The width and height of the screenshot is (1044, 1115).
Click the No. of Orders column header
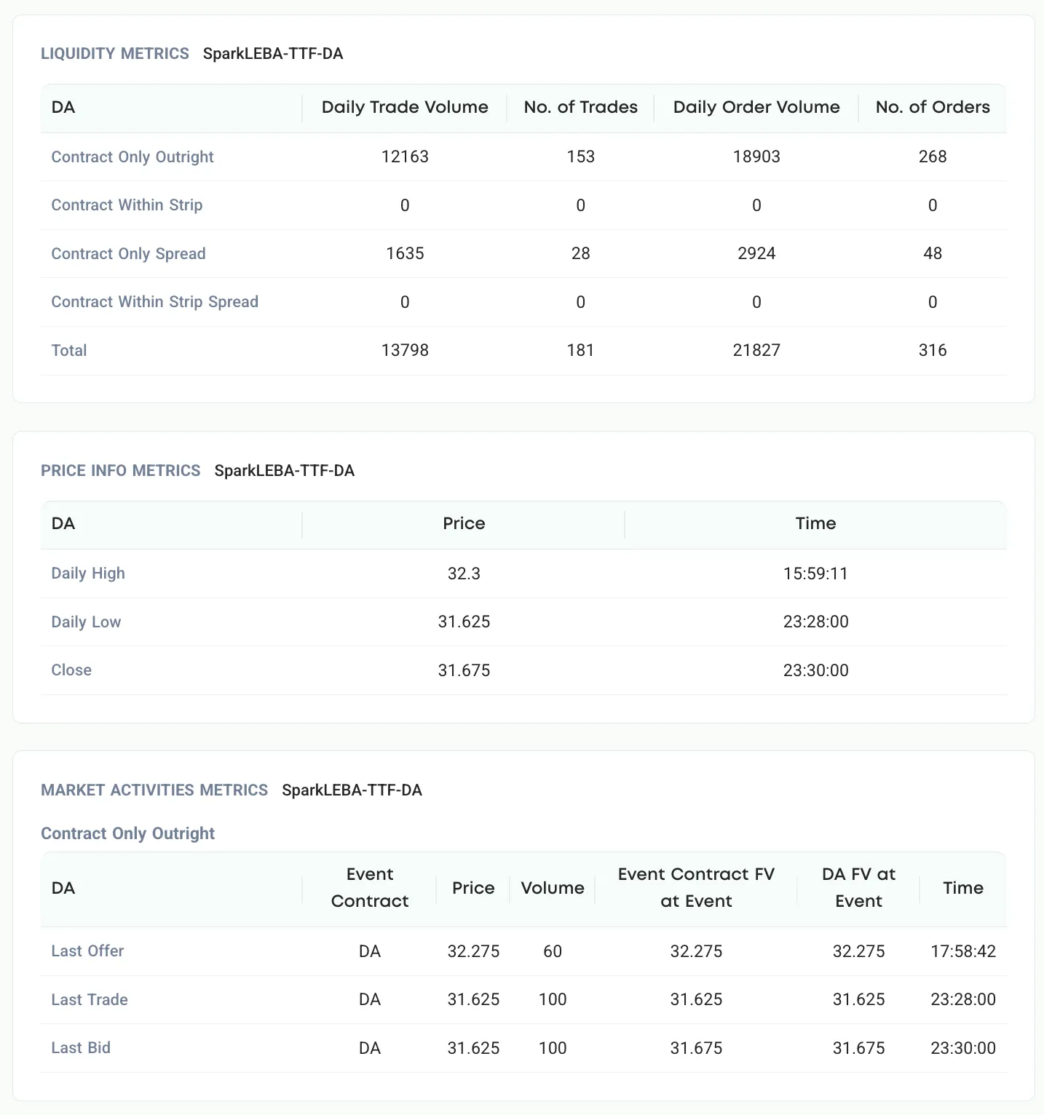click(933, 107)
